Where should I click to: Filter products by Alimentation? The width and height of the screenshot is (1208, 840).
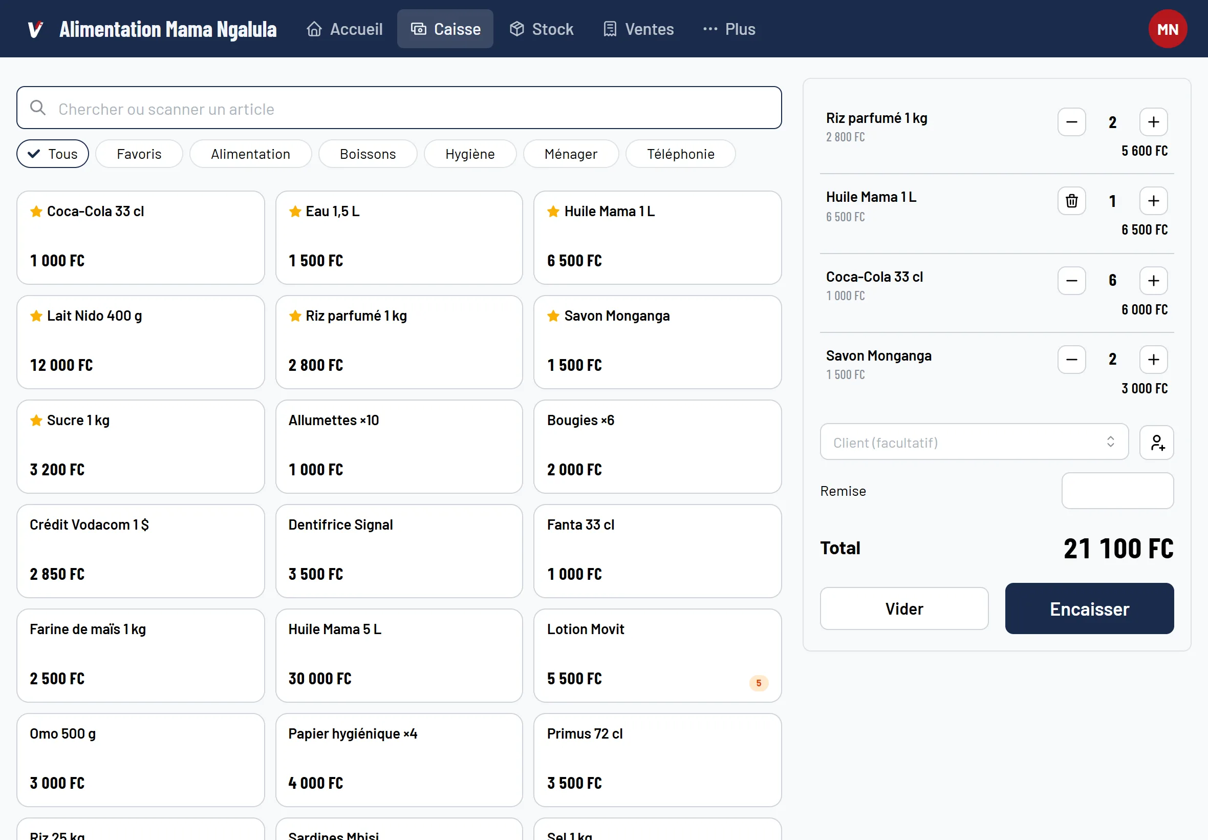coord(250,154)
